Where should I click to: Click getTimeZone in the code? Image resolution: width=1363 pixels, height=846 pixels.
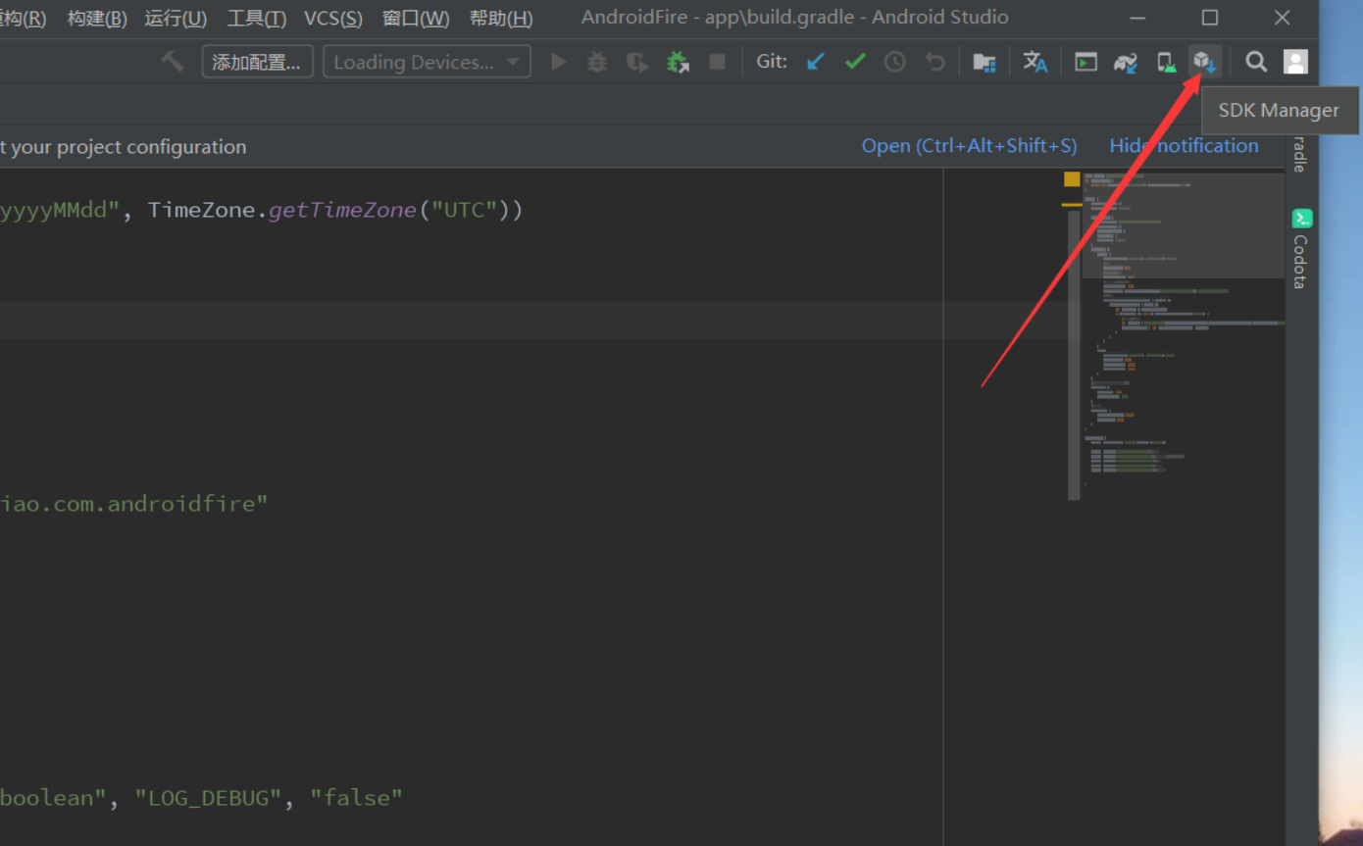(342, 210)
